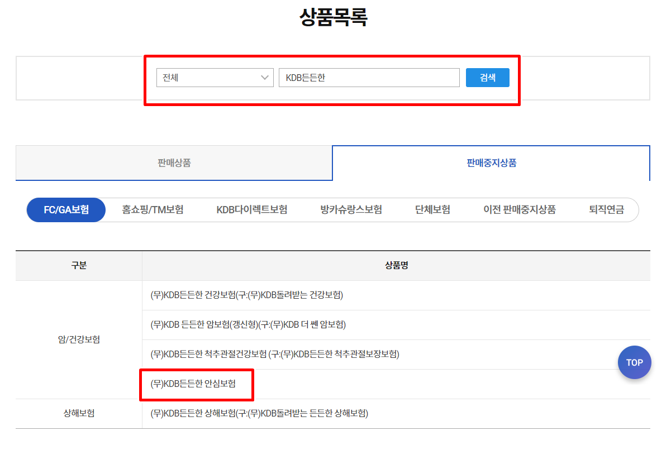
Task: Select the 홈쇼핑/TM보험 filter
Action: click(153, 210)
